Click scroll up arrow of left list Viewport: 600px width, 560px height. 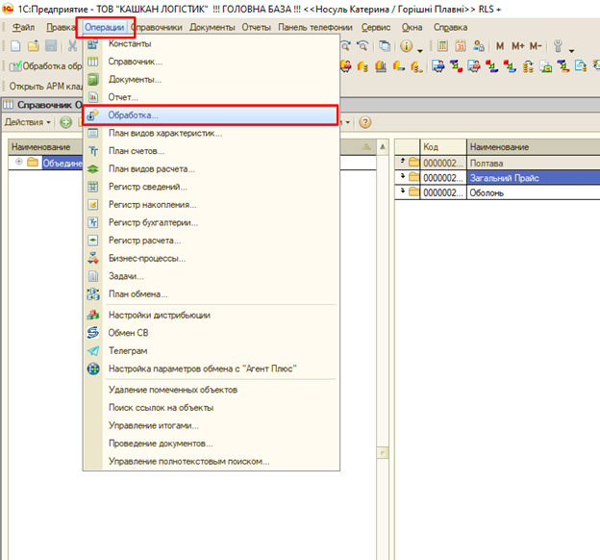(x=383, y=146)
